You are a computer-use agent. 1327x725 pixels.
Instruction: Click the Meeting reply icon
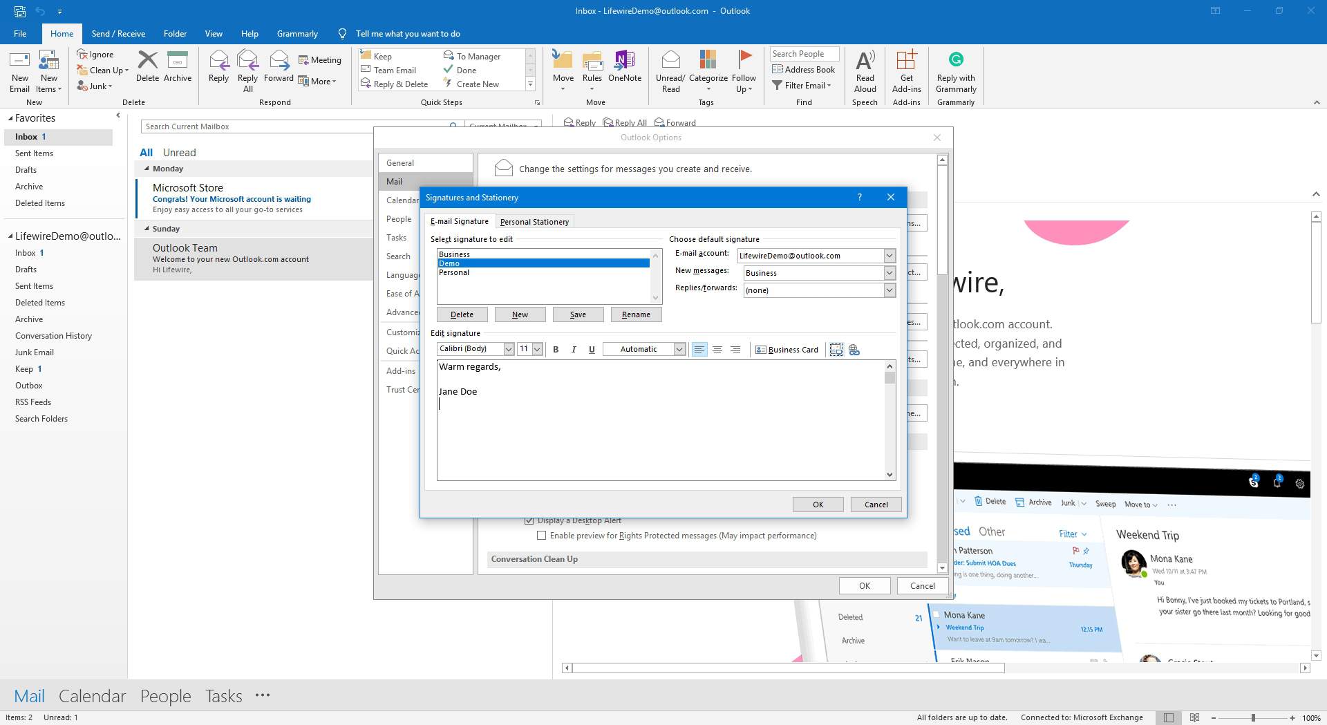[x=319, y=60]
